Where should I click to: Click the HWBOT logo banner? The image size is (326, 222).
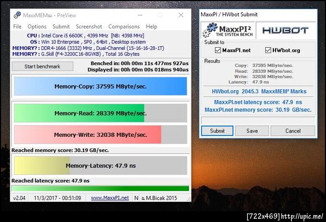(x=285, y=30)
